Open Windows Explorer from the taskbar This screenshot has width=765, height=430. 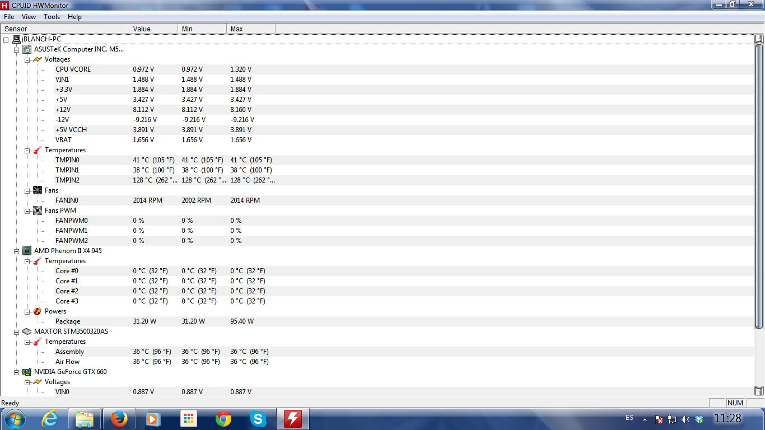85,419
